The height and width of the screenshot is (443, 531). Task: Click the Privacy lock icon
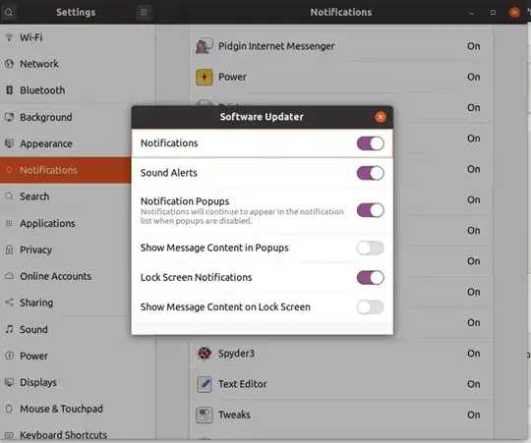point(9,249)
